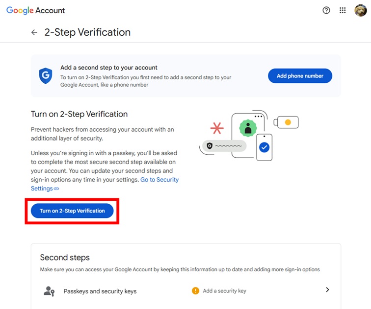Select the Add a security key status text

coord(224,291)
